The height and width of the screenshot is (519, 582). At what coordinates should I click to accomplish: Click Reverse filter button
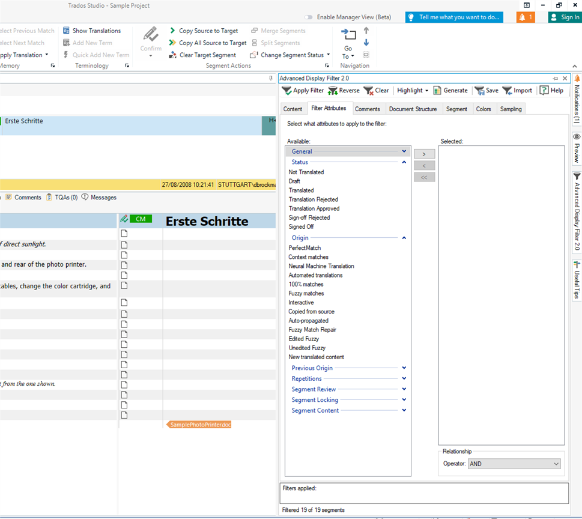click(x=344, y=90)
